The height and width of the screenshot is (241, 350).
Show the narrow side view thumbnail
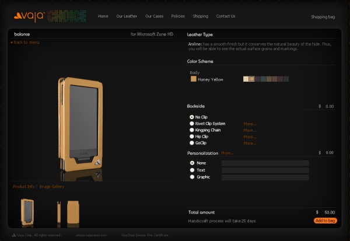coord(59,212)
